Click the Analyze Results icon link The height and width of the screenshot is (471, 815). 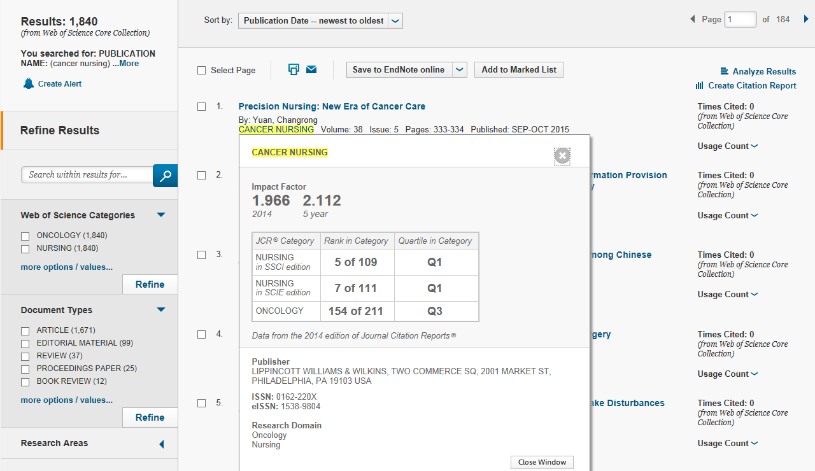758,71
